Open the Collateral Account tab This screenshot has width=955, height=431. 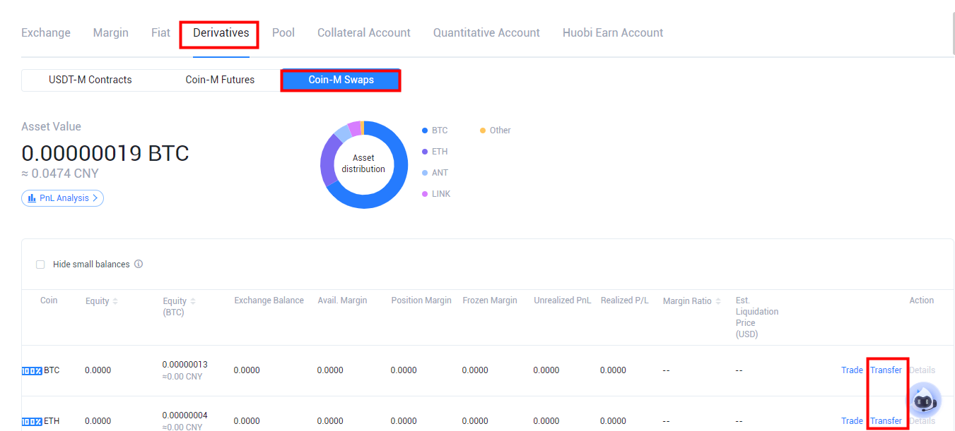364,33
